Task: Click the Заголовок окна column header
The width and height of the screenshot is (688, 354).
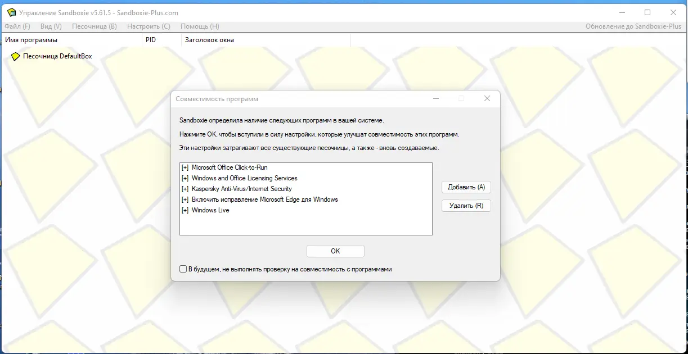Action: [x=266, y=40]
